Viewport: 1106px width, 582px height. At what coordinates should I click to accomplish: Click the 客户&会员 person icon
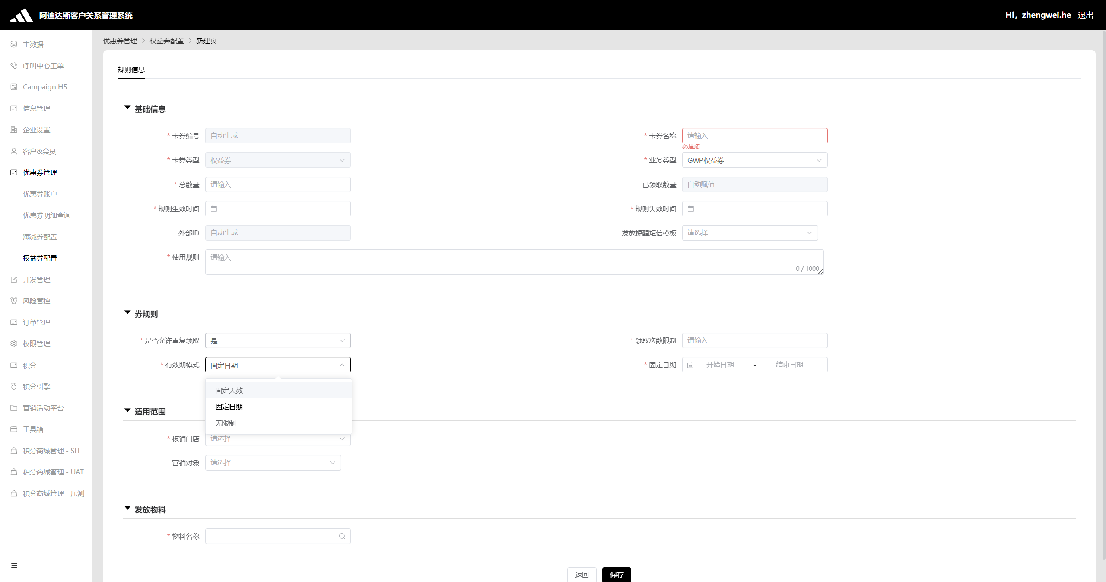click(x=14, y=151)
